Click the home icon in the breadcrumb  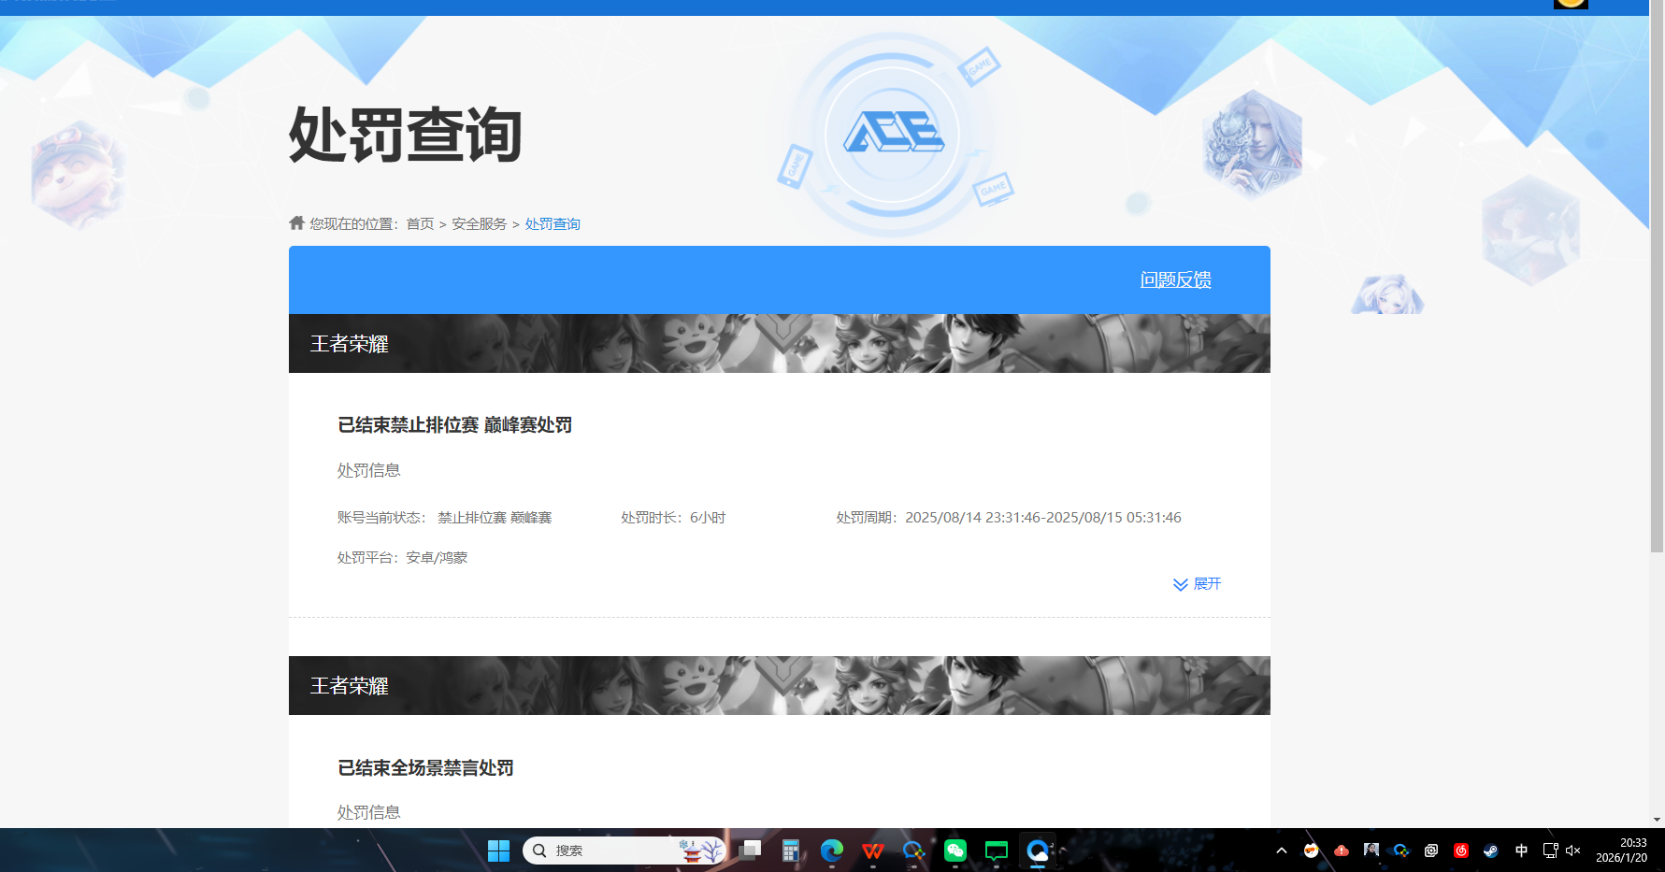295,222
